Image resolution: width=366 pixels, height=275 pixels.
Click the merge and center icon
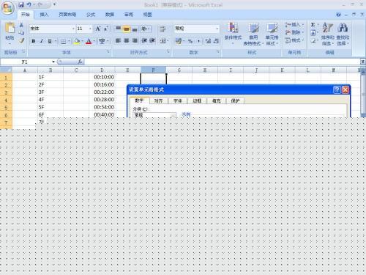(x=163, y=41)
